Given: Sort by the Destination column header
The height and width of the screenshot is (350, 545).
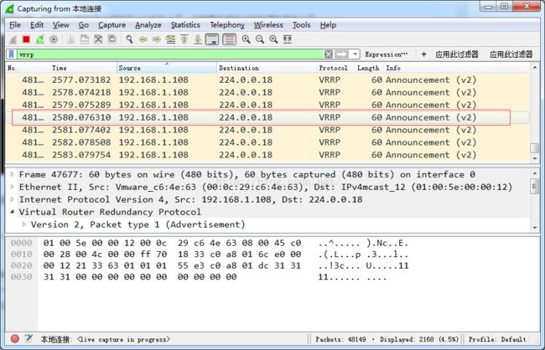Looking at the screenshot, I should coord(267,68).
